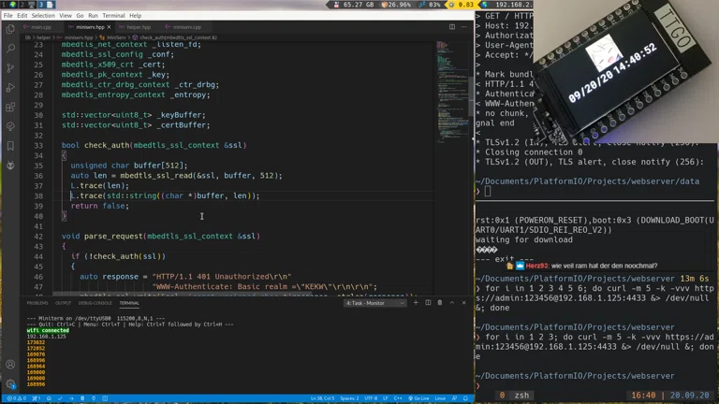Close the miniserv.hpp tab
The width and height of the screenshot is (719, 404).
(x=109, y=27)
